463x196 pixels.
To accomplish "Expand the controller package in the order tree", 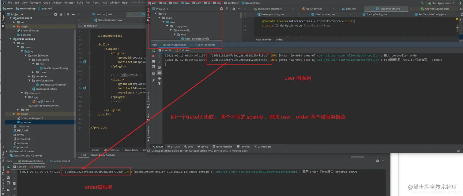I will point(29,77).
